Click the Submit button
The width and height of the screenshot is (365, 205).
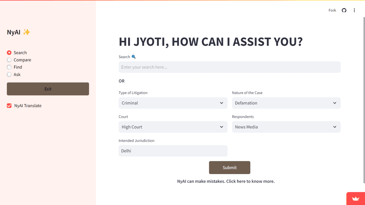(x=230, y=168)
